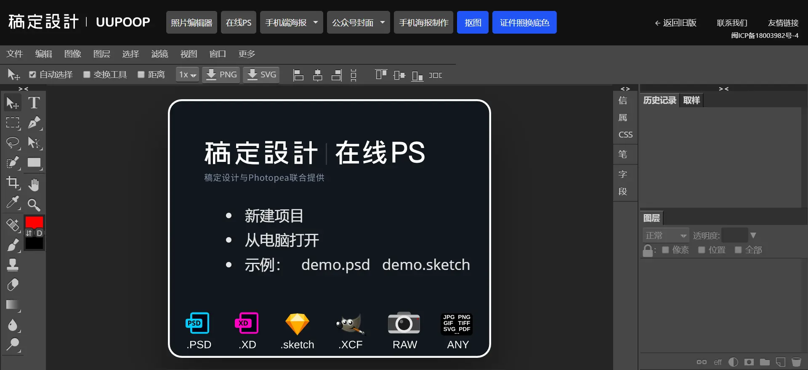Open the demo.psd example link

[x=335, y=265]
